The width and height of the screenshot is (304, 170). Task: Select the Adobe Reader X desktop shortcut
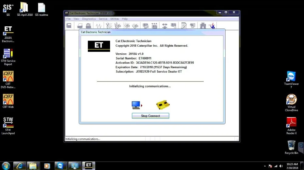click(291, 126)
